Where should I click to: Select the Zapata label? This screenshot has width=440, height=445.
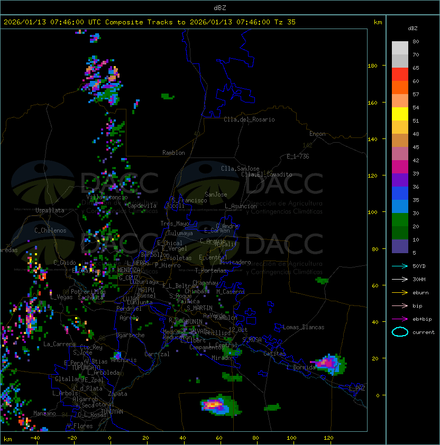(117, 394)
